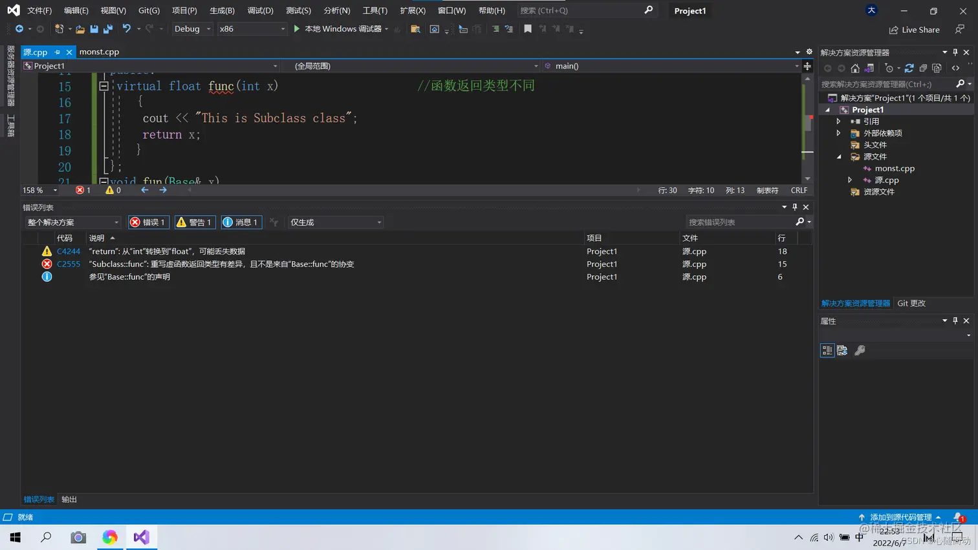
Task: Open the global scope dropdown
Action: click(411, 66)
